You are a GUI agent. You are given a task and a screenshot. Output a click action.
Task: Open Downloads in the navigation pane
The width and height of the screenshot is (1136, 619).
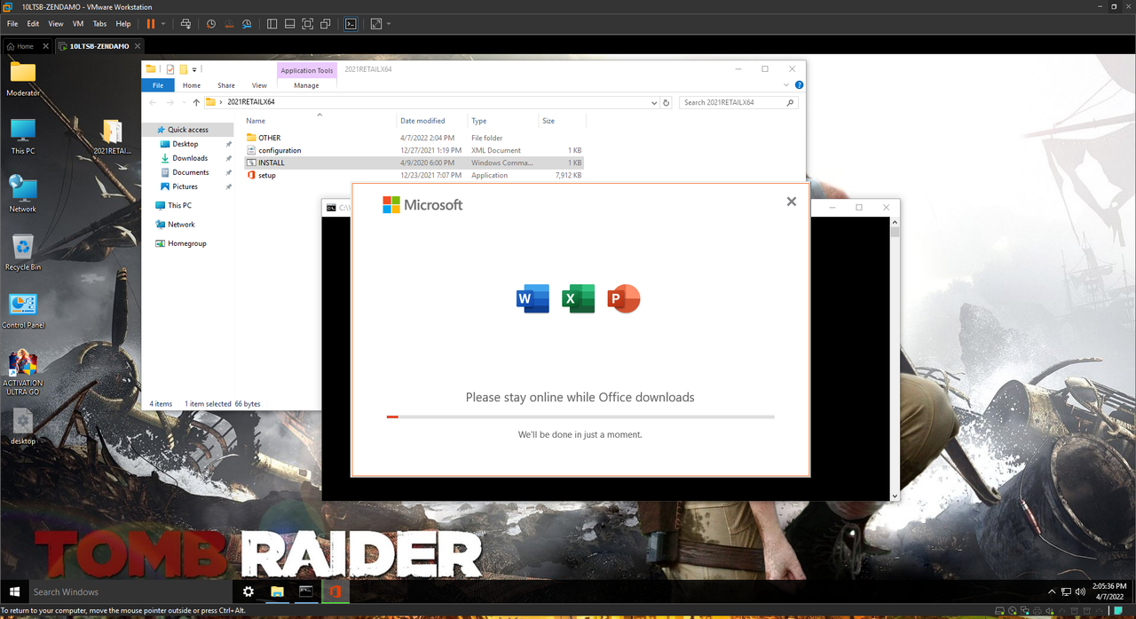(x=190, y=158)
